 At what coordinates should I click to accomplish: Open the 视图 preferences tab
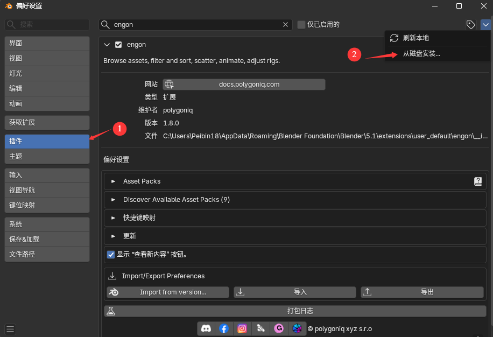point(47,59)
